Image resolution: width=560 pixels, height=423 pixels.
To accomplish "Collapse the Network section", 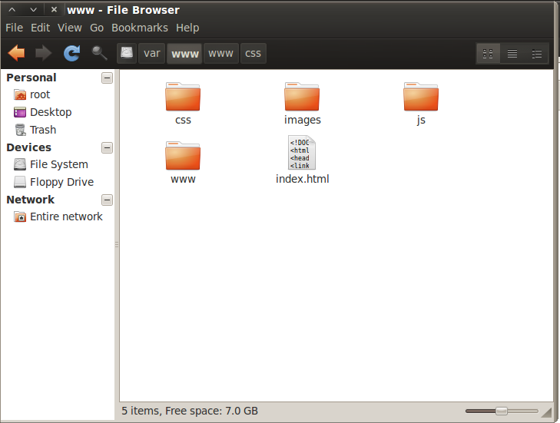I will pyautogui.click(x=107, y=200).
